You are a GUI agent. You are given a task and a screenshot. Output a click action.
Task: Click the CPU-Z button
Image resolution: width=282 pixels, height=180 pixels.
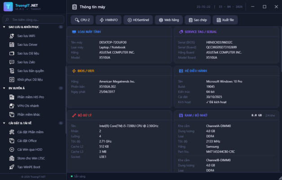coord(82,20)
